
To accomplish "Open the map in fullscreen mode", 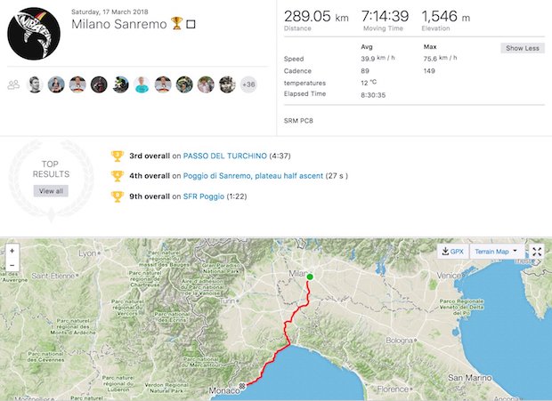I will click(x=537, y=252).
